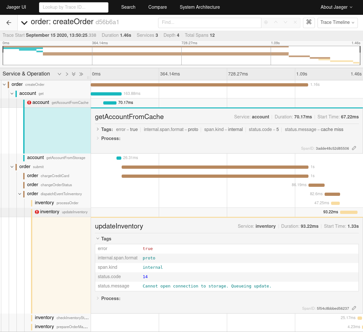
Task: Click the locate/focus matches target icon
Action: tap(266, 23)
